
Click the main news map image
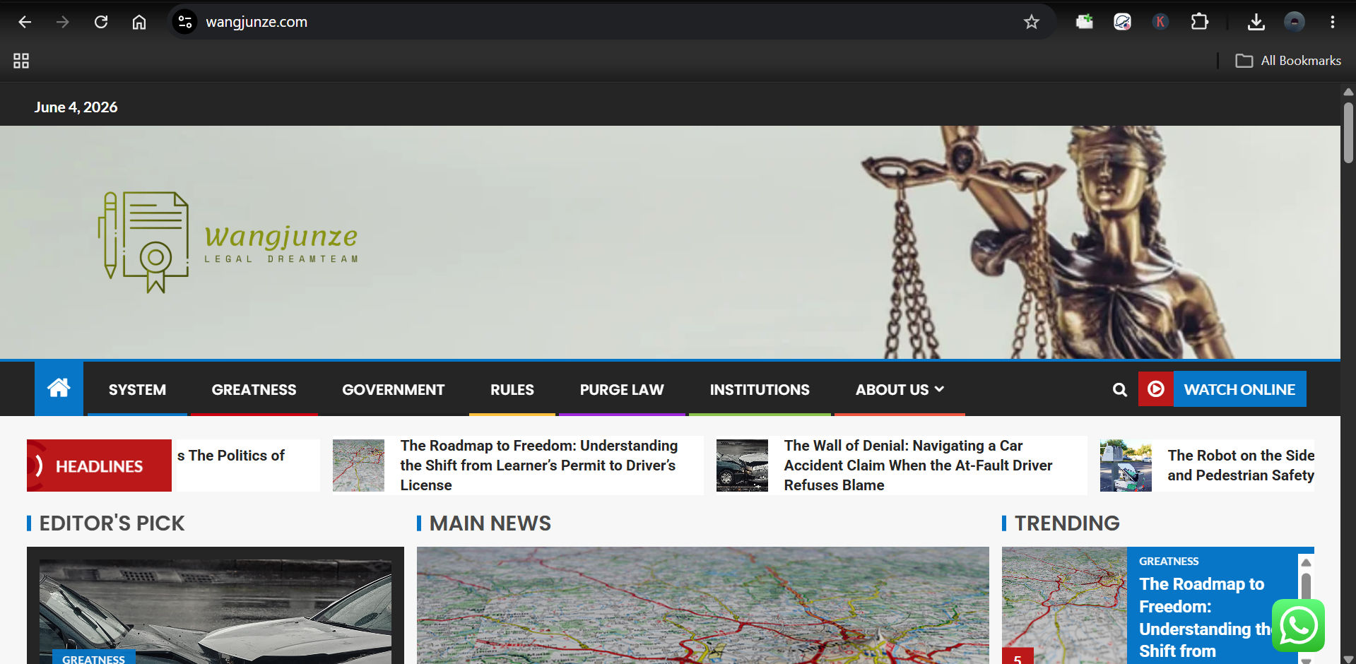702,605
